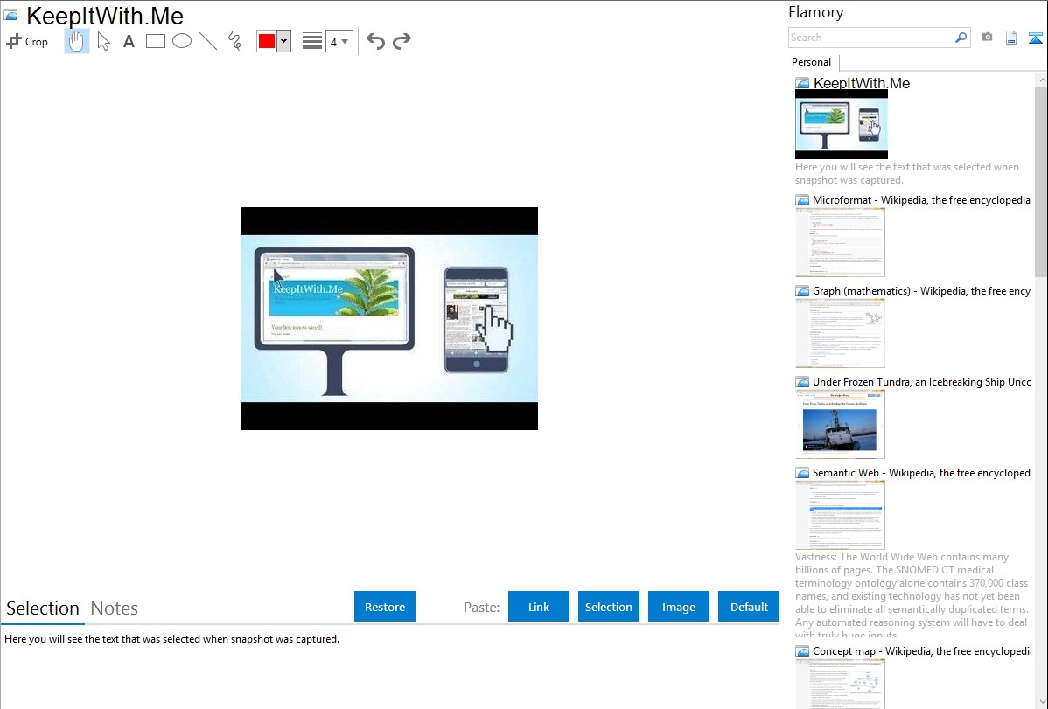This screenshot has height=709, width=1048.
Task: Select the text annotation tool
Action: pos(129,41)
